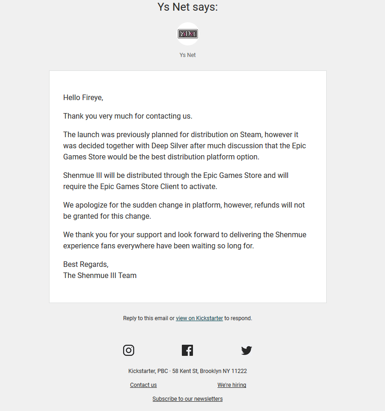
Task: Open Kickstarter's Facebook page icon
Action: coord(187,350)
